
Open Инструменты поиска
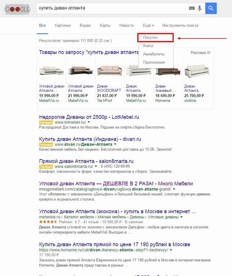180,25
